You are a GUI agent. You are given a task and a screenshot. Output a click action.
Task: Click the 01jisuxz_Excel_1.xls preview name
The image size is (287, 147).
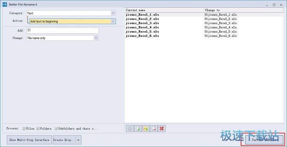tap(220, 15)
